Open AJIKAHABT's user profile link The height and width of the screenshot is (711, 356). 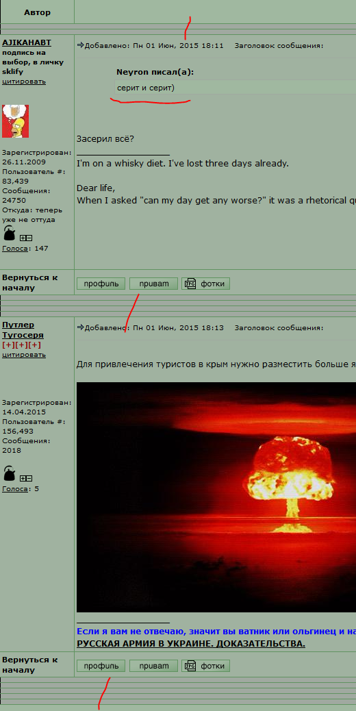tap(27, 42)
